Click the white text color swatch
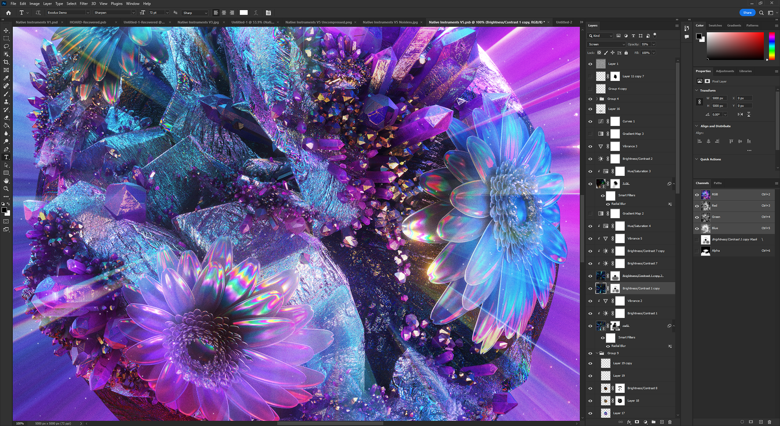780x426 pixels. click(x=244, y=13)
